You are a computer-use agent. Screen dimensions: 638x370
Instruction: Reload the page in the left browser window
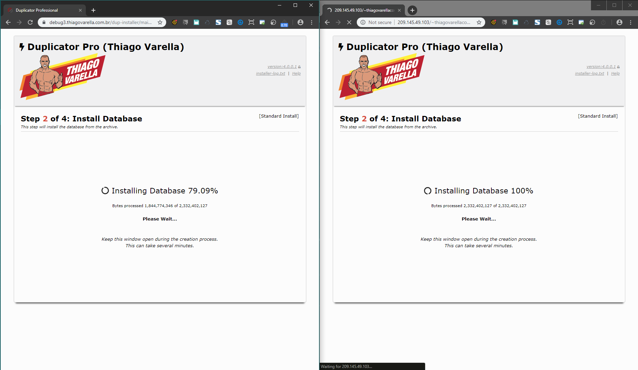tap(30, 22)
